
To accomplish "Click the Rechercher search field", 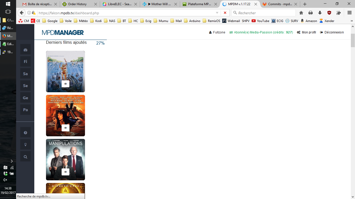I will (x=264, y=13).
